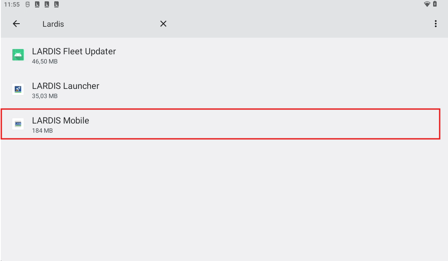This screenshot has height=261, width=448.
Task: Click the LARDIS Launcher app icon
Action: click(18, 89)
